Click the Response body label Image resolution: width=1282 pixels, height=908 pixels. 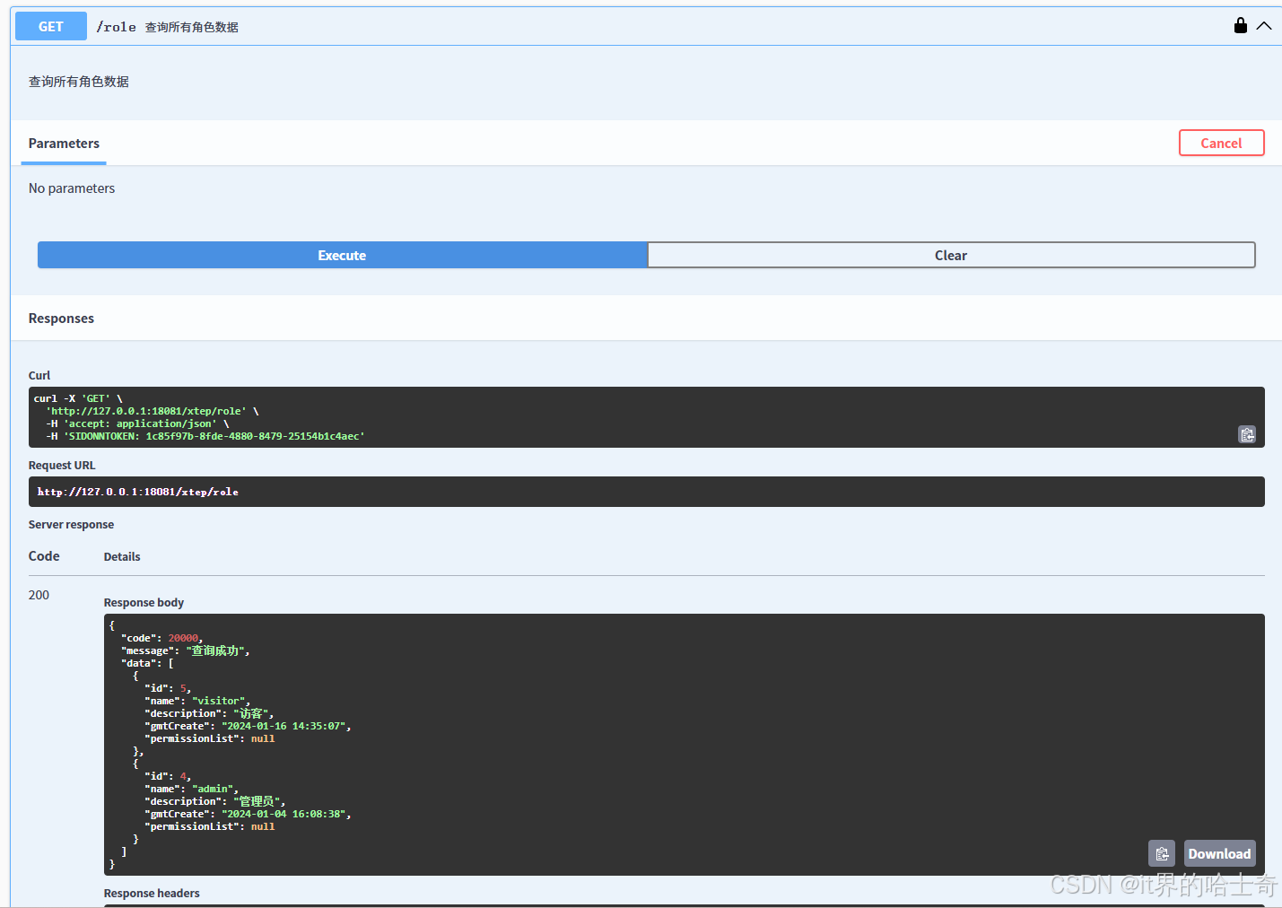tap(144, 602)
